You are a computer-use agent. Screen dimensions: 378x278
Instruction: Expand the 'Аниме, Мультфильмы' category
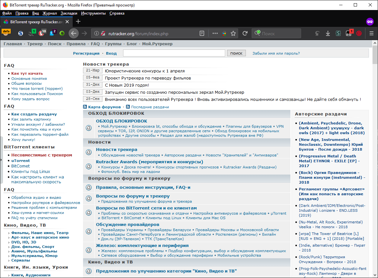pos(34,251)
